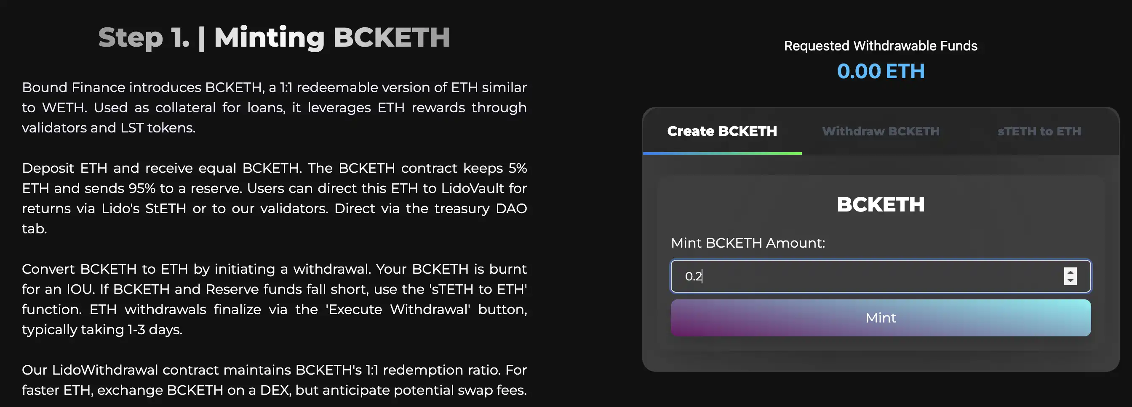Switch to the Create BCKETH tab
Image resolution: width=1132 pixels, height=407 pixels.
point(722,131)
